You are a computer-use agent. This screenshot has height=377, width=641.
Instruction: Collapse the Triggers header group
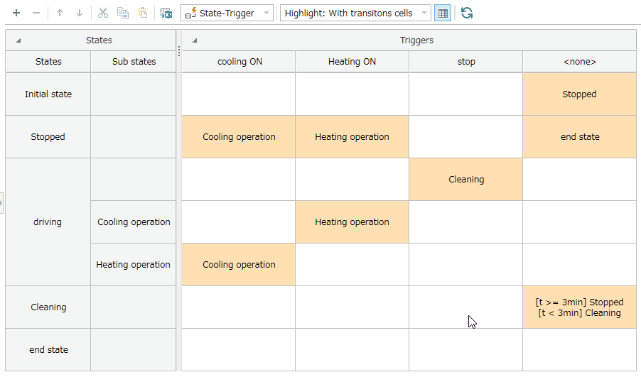(x=195, y=40)
